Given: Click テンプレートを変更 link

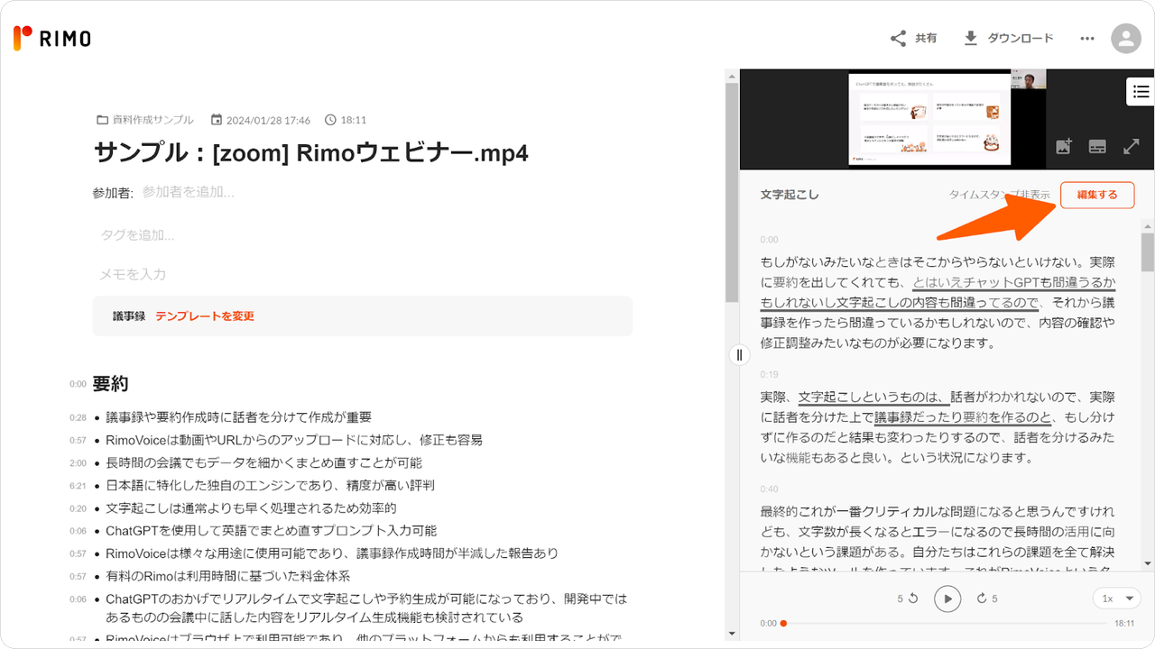Looking at the screenshot, I should tap(205, 316).
